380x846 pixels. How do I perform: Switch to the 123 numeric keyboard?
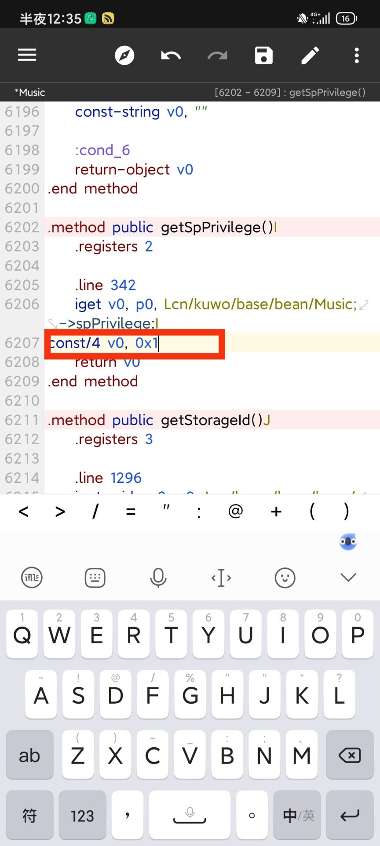coord(82,816)
